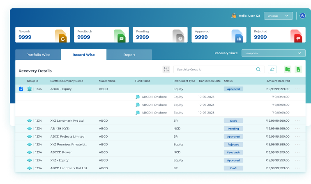
Task: Open the filter settings sliders icon
Action: pyautogui.click(x=166, y=70)
